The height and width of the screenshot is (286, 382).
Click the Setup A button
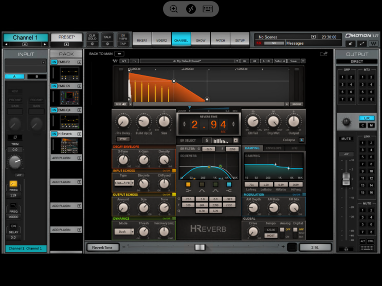(280, 61)
